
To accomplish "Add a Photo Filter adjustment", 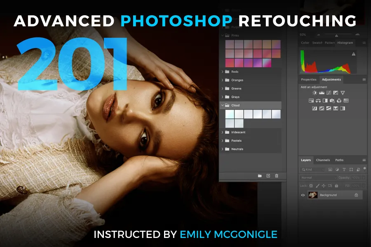I will pos(332,101).
